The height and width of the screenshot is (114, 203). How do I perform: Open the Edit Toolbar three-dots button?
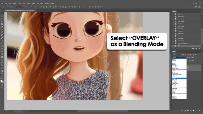pos(2,76)
